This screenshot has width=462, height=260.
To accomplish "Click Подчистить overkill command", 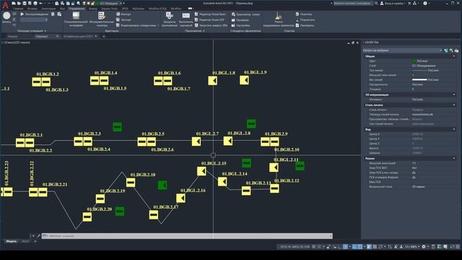I will click(x=305, y=19).
